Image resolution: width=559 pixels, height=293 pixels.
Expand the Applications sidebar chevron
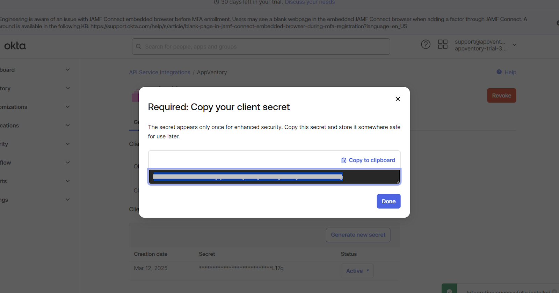pos(68,125)
